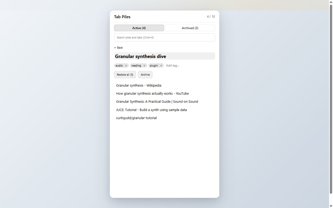Archive this pile

click(145, 75)
